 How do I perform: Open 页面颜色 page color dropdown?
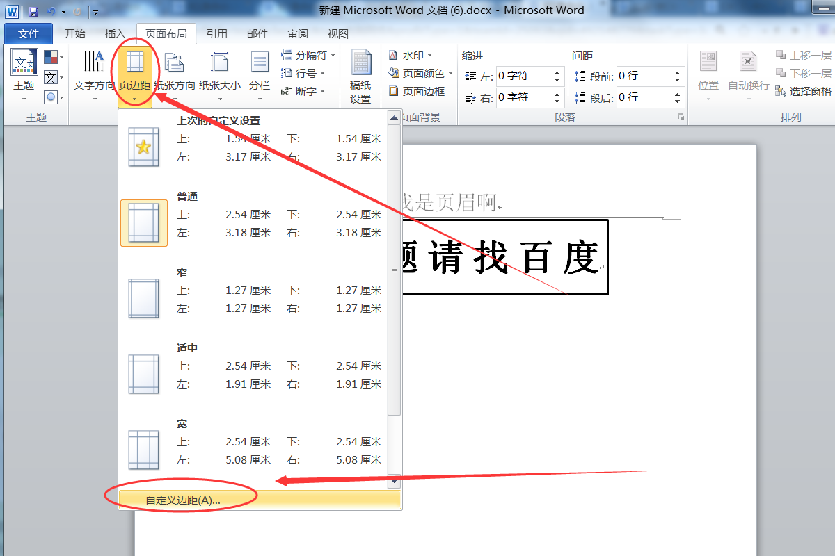pos(421,73)
